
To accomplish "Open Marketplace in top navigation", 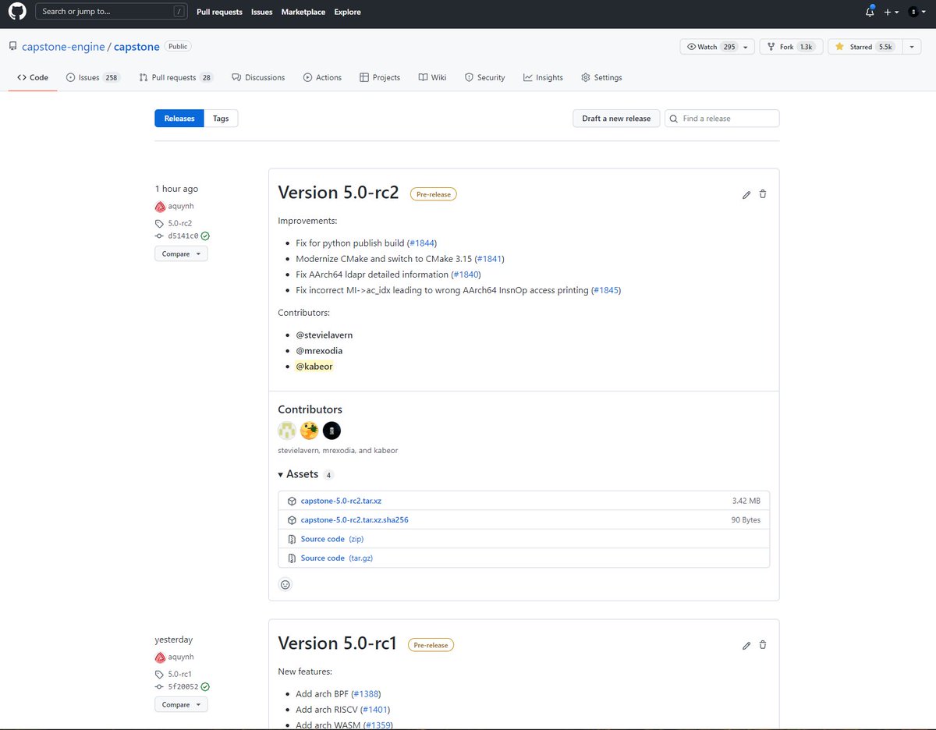I will click(303, 12).
